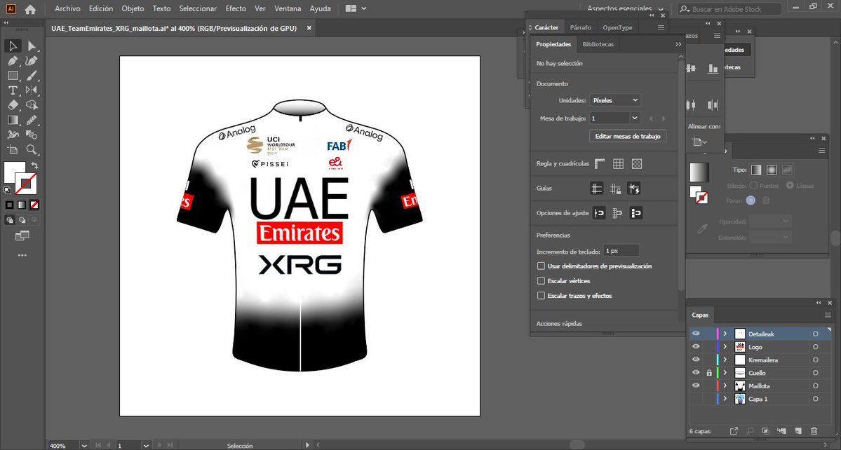Open Carácter panel hamburger menu

coord(661,27)
